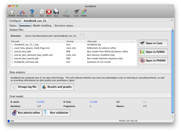Click the Save floppy disk icon
The height and width of the screenshot is (132, 181).
pyautogui.click(x=56, y=13)
